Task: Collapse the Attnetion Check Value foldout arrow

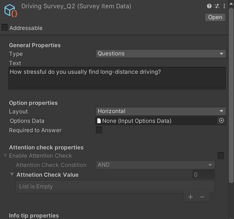Action: point(12,174)
